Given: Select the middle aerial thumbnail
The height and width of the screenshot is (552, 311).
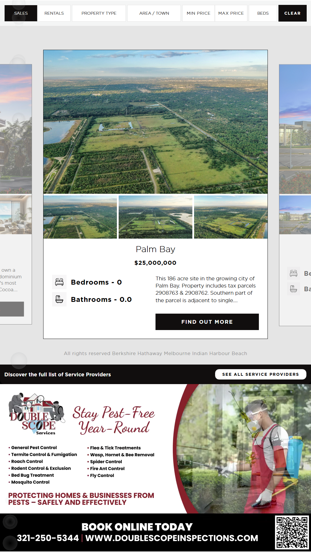Looking at the screenshot, I should click(155, 217).
